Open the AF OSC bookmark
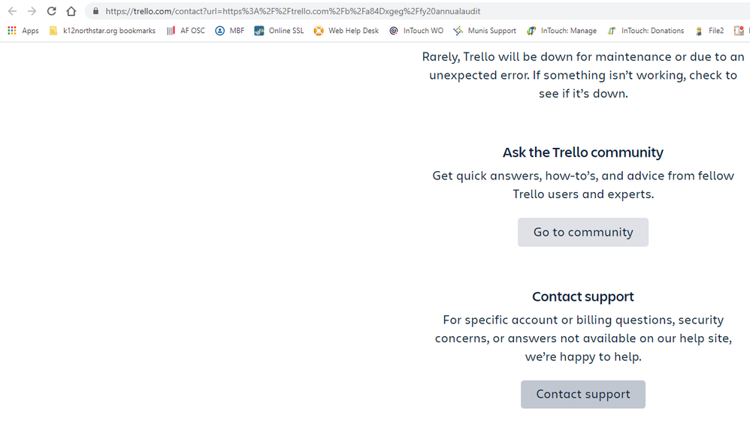Viewport: 750px width, 427px height. (186, 31)
